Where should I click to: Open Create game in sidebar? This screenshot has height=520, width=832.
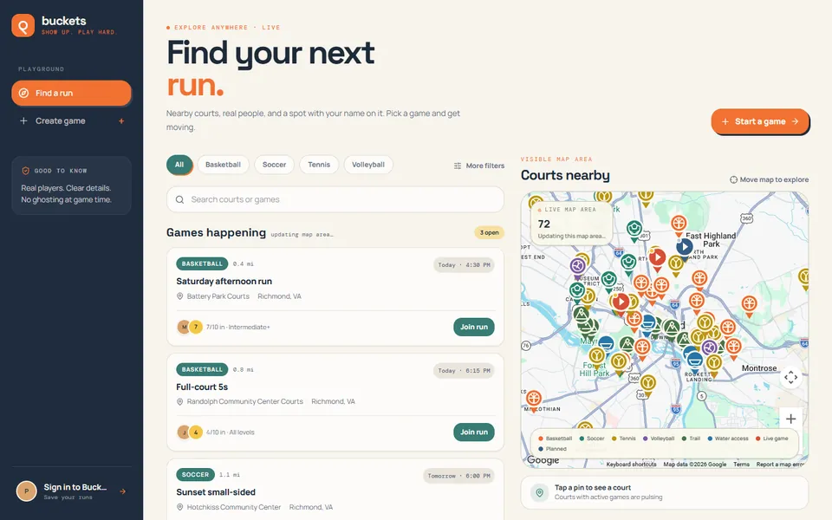click(x=71, y=121)
